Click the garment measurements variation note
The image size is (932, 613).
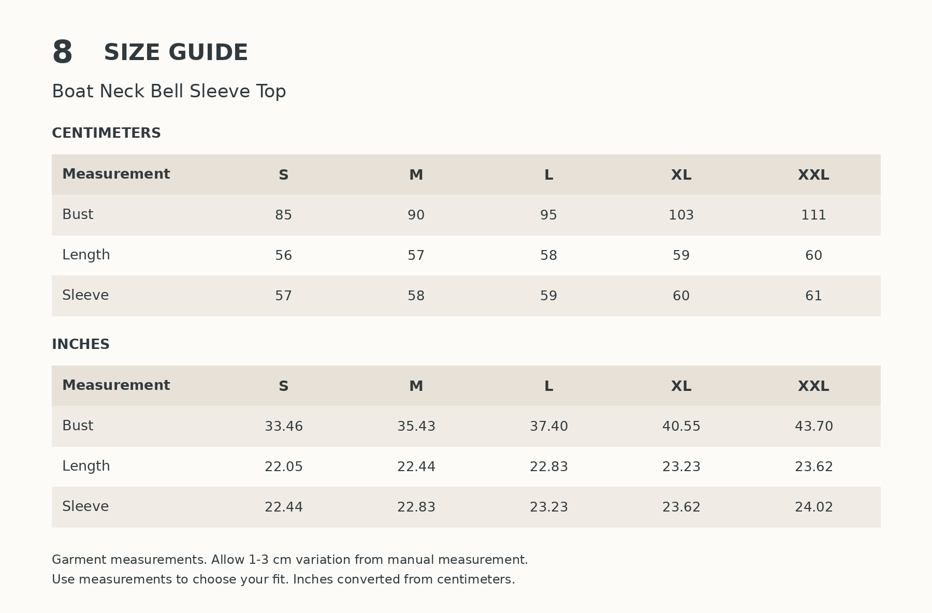(290, 560)
